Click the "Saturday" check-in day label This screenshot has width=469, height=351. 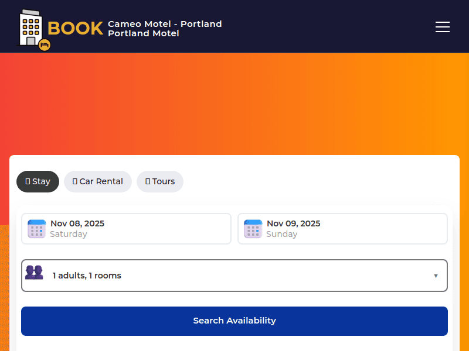click(x=69, y=234)
